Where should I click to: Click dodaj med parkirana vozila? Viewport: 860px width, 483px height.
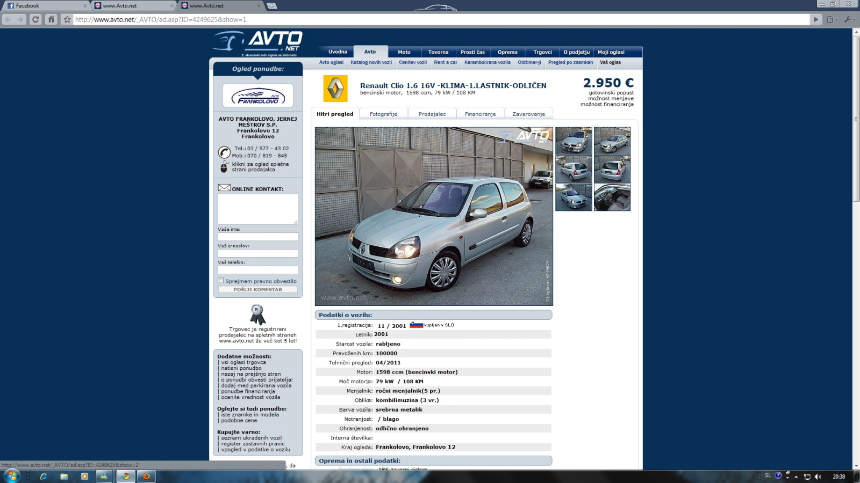[x=256, y=385]
